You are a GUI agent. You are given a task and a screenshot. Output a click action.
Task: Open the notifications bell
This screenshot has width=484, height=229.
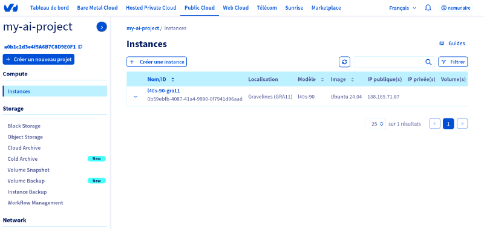click(428, 8)
